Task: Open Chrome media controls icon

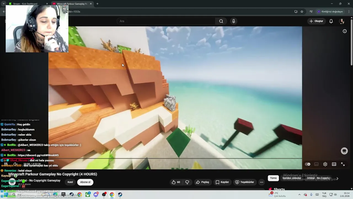Action: (x=311, y=12)
